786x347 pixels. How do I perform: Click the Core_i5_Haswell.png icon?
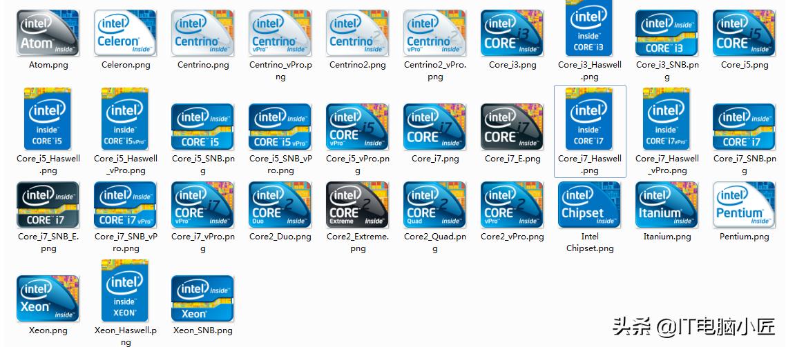tap(48, 119)
